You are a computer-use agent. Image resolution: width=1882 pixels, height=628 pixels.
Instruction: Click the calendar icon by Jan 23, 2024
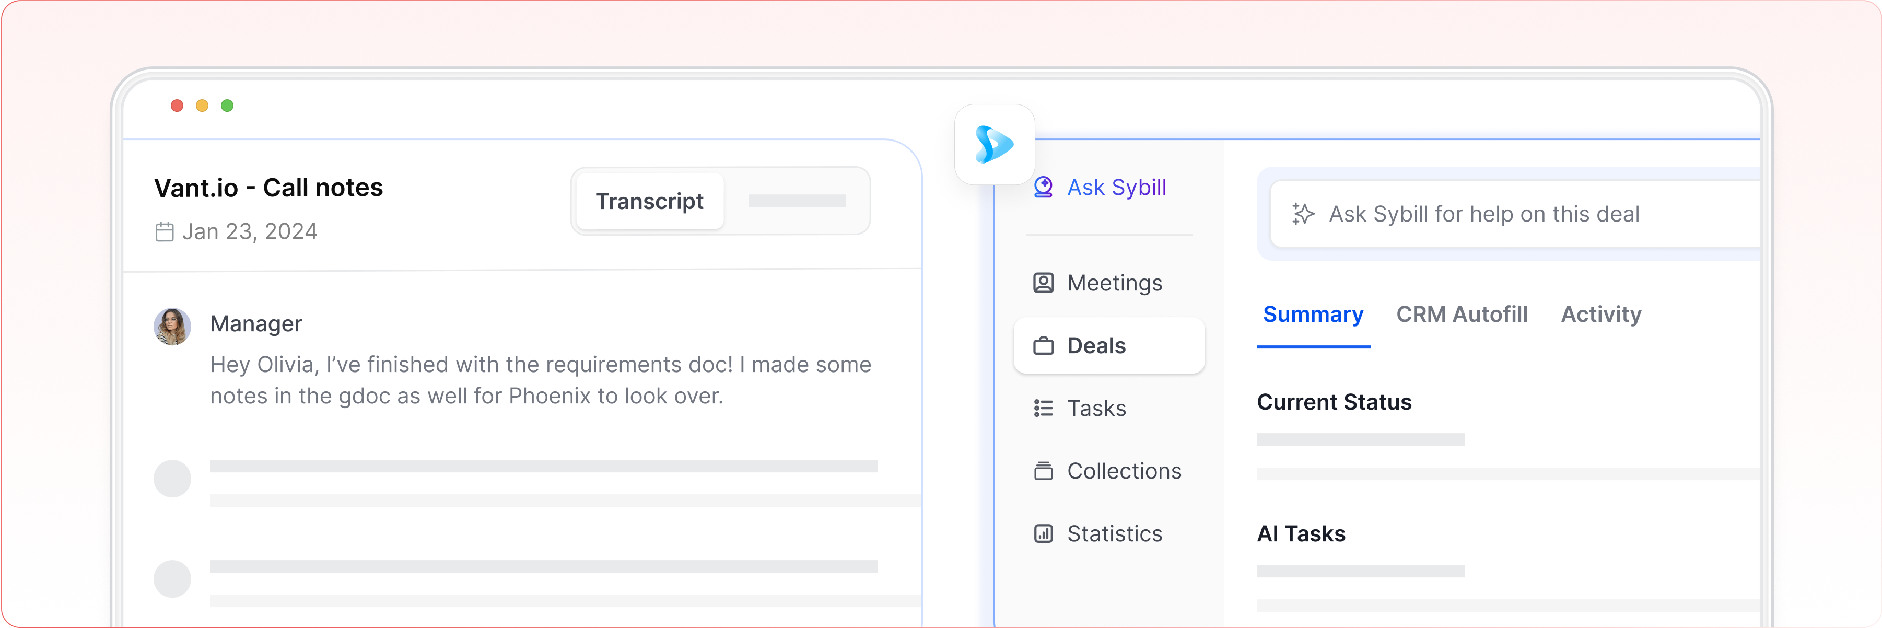pyautogui.click(x=165, y=232)
